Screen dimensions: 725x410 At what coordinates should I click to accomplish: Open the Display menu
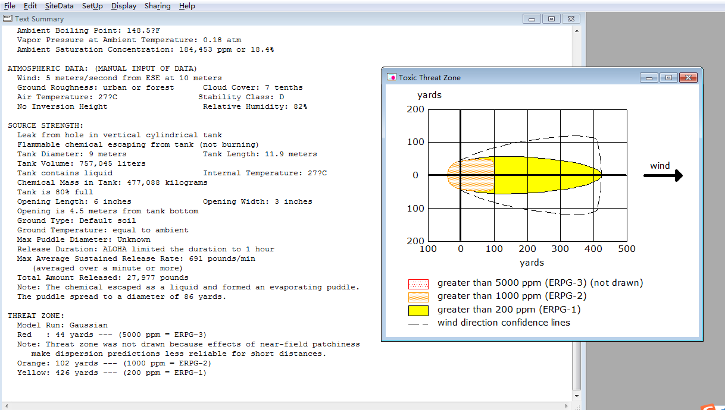tap(124, 6)
